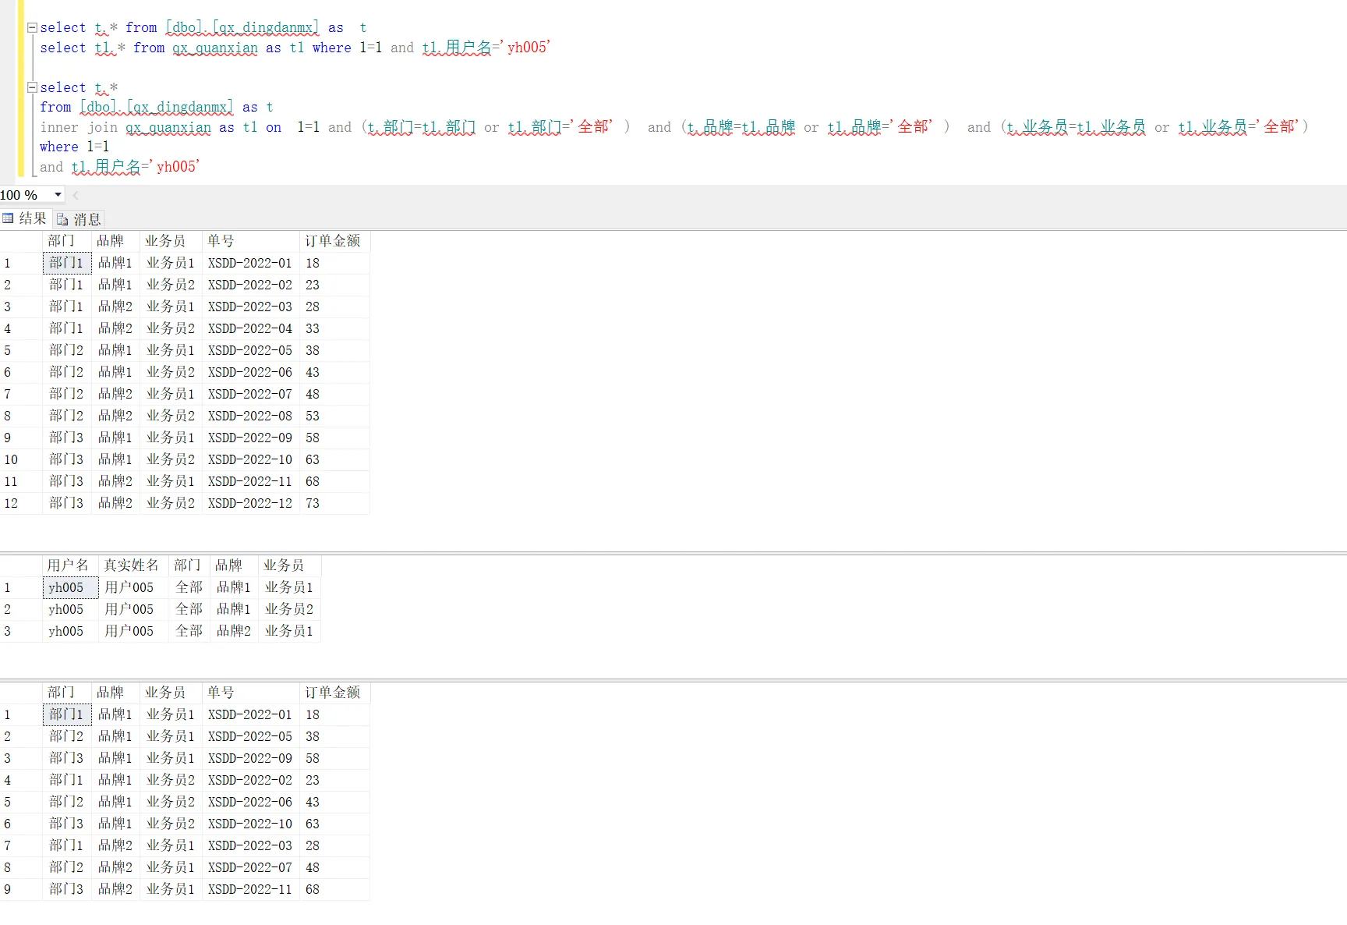The width and height of the screenshot is (1347, 925).
Task: Click 真实姓名 column header
Action: pyautogui.click(x=131, y=565)
